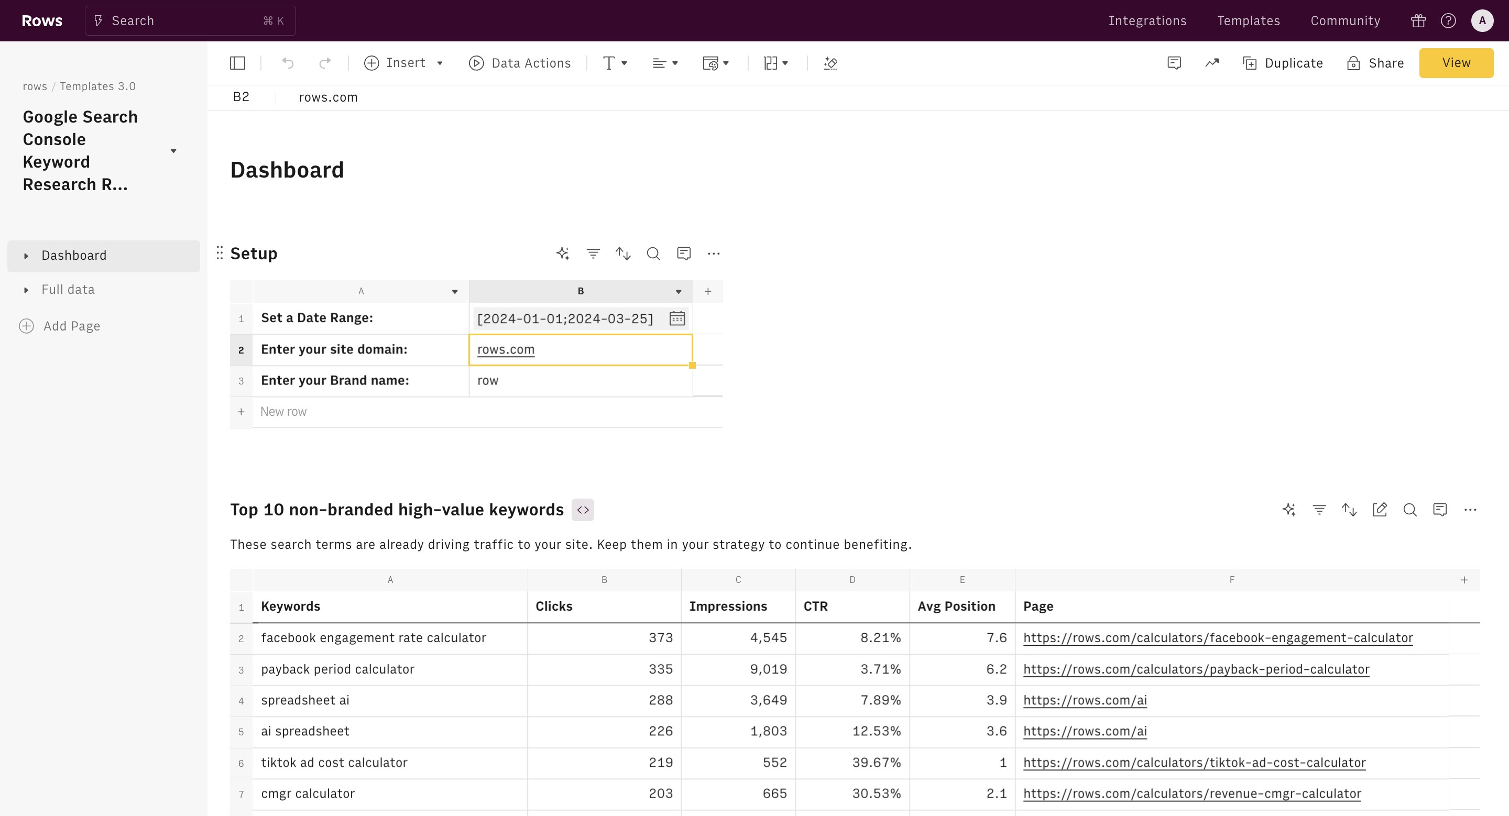Image resolution: width=1509 pixels, height=816 pixels.
Task: Expand the Full data page arrow
Action: click(26, 290)
